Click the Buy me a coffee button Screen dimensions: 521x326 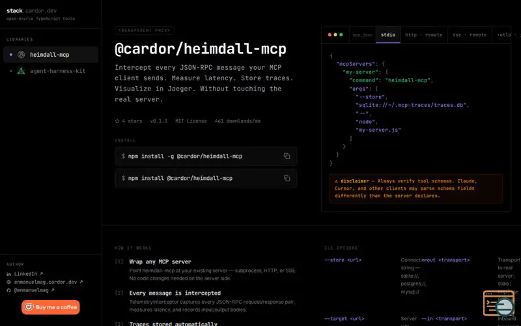tap(51, 307)
